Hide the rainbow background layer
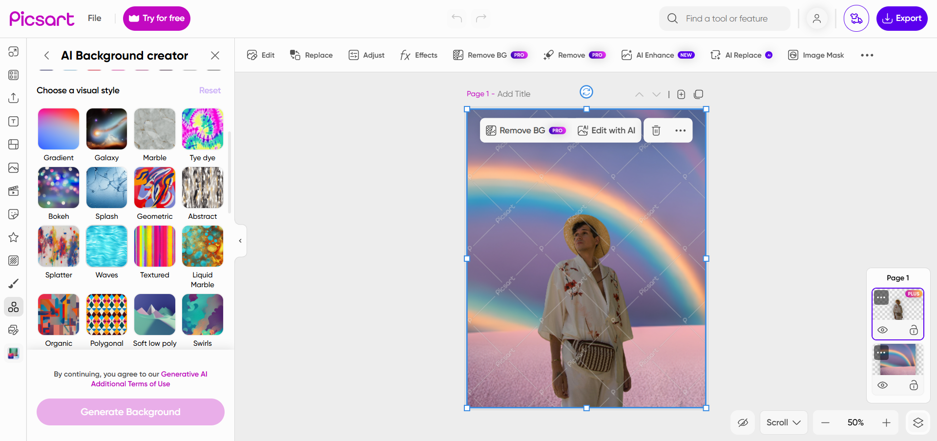The height and width of the screenshot is (441, 937). pyautogui.click(x=882, y=385)
